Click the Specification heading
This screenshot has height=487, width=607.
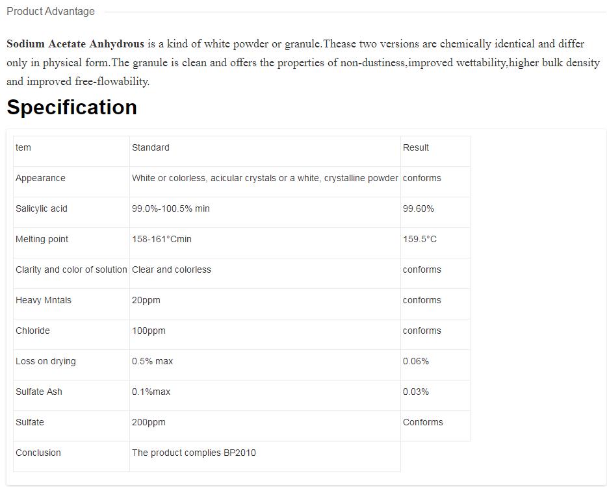pos(71,107)
